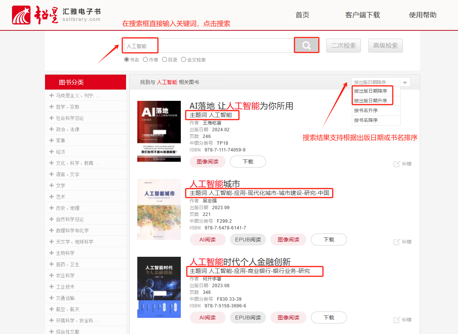This screenshot has height=334, width=458.
Task: Open the sort order dropdown arrow
Action: (x=405, y=82)
